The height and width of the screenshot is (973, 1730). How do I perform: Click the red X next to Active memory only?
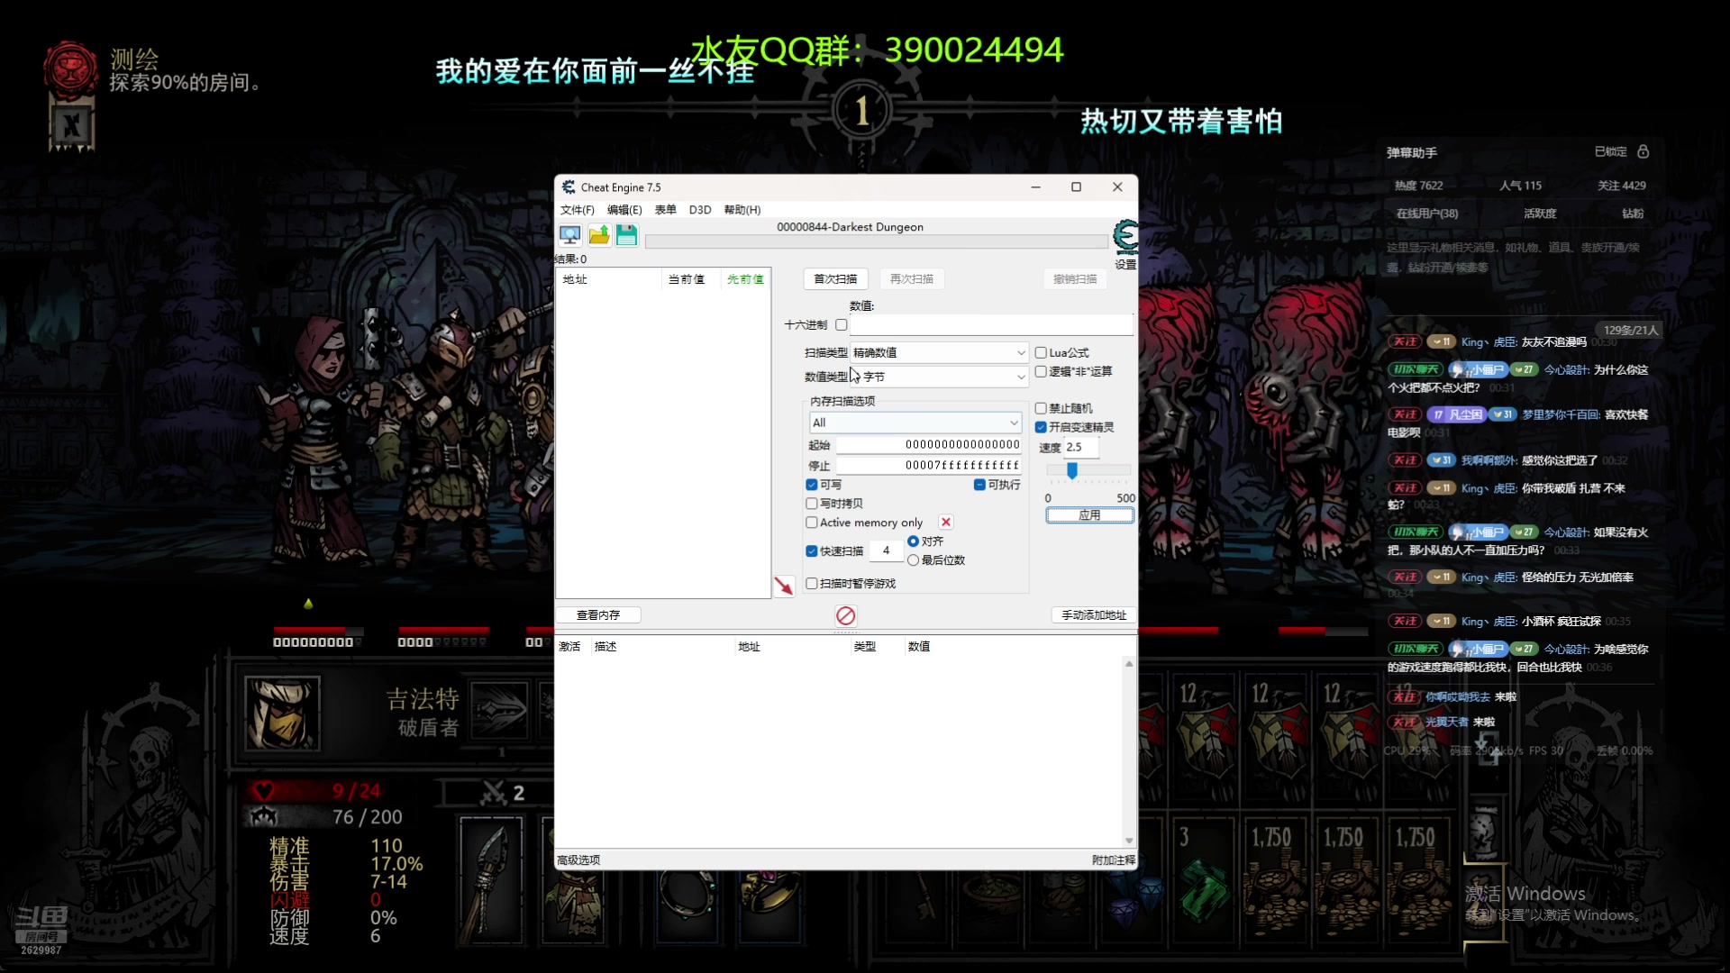pos(945,523)
